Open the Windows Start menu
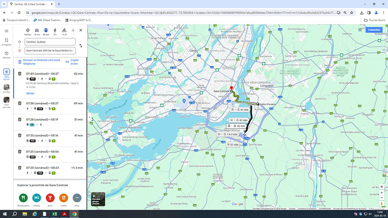 4,214
